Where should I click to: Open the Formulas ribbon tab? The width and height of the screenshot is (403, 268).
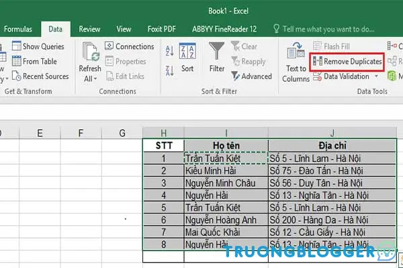coord(17,29)
